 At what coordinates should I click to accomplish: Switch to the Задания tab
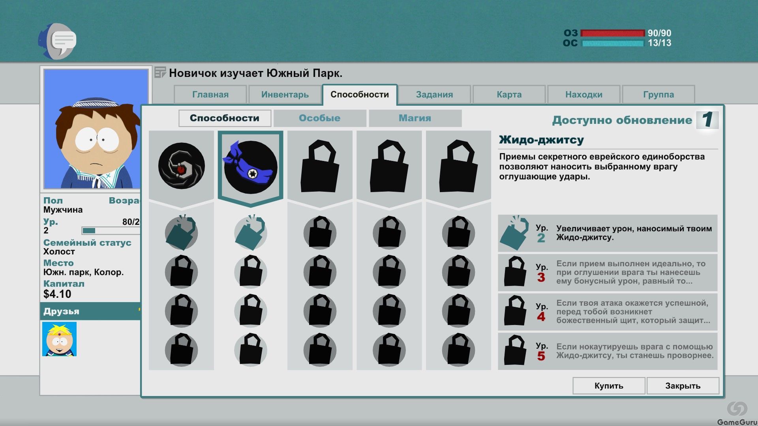434,94
